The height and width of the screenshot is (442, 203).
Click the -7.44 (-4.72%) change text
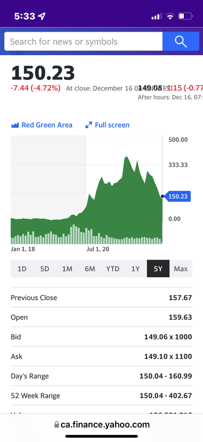click(36, 88)
